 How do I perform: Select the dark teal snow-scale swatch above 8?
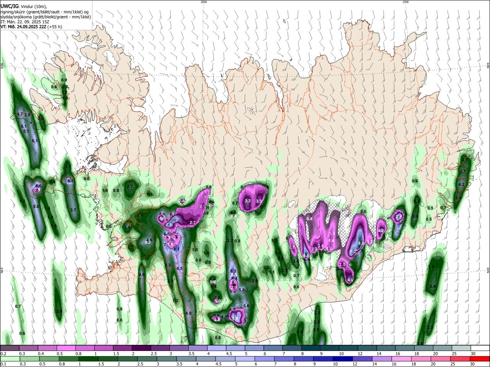click(311, 348)
